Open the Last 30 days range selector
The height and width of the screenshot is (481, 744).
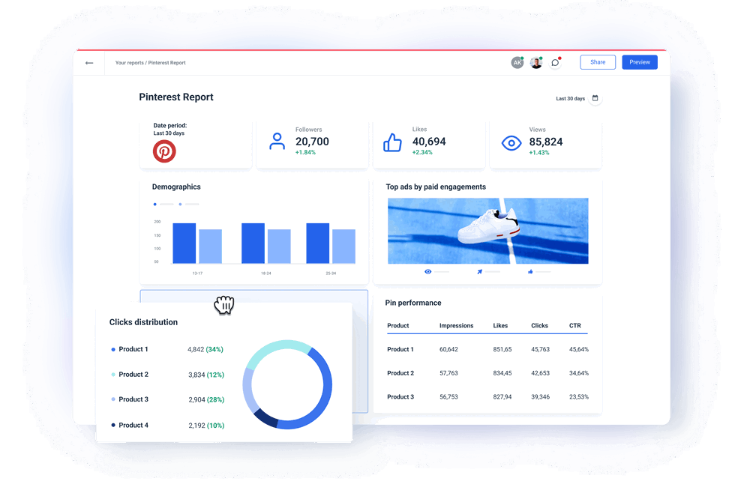click(570, 99)
